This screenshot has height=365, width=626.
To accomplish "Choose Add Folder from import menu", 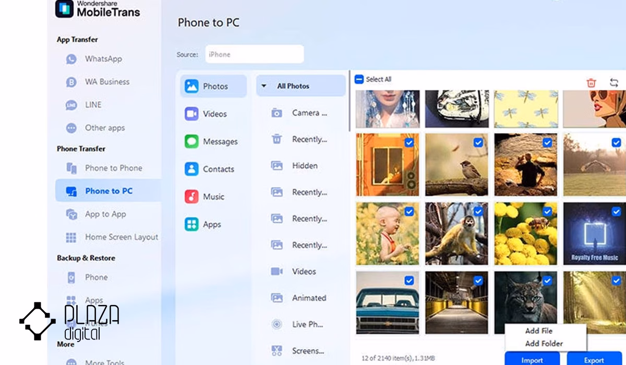I will tap(544, 344).
